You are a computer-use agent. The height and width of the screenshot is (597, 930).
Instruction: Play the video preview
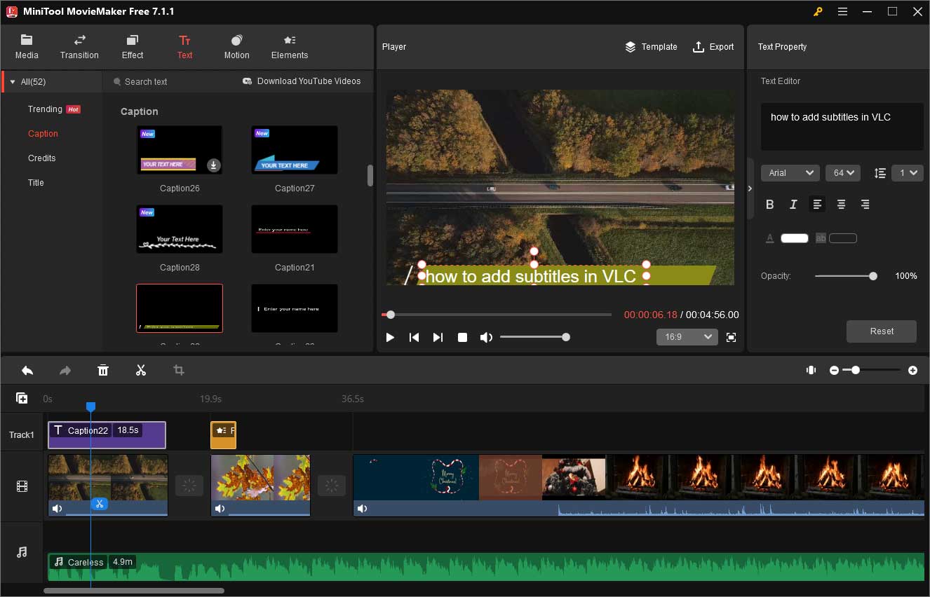390,338
